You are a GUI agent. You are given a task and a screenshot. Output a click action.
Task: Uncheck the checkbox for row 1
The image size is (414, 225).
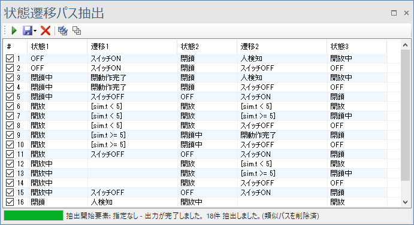tap(10, 58)
